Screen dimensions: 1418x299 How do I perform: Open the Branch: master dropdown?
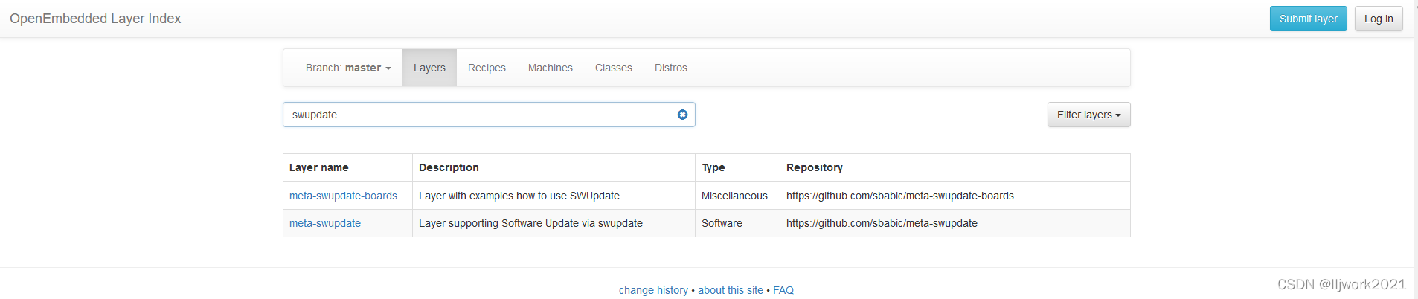click(x=348, y=68)
